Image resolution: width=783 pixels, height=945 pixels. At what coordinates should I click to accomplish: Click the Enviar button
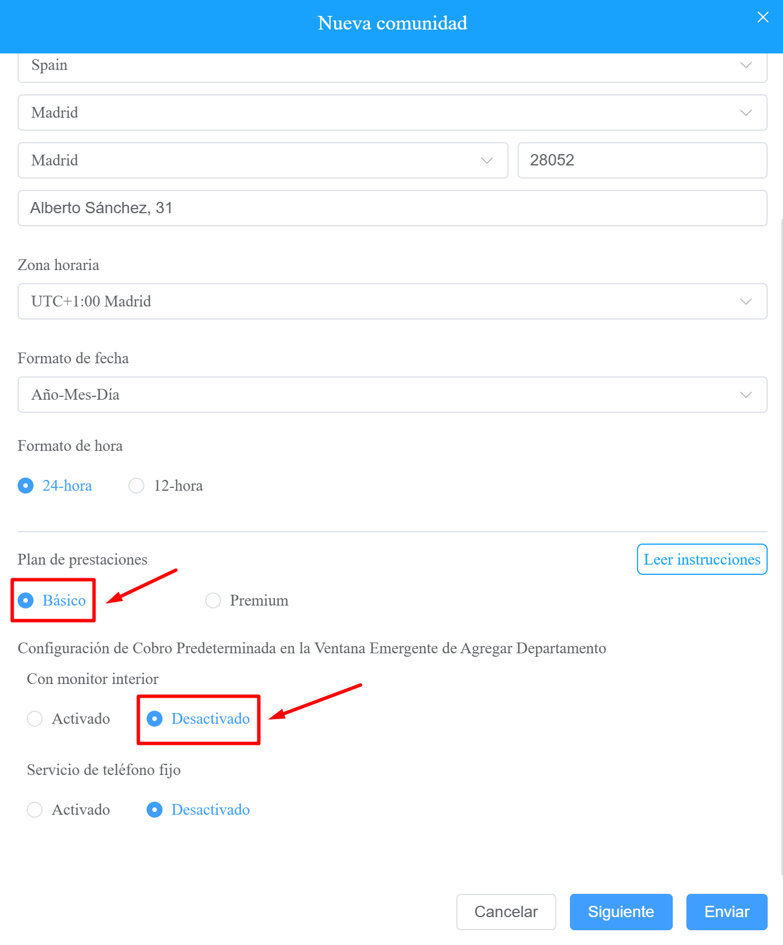coord(727,912)
